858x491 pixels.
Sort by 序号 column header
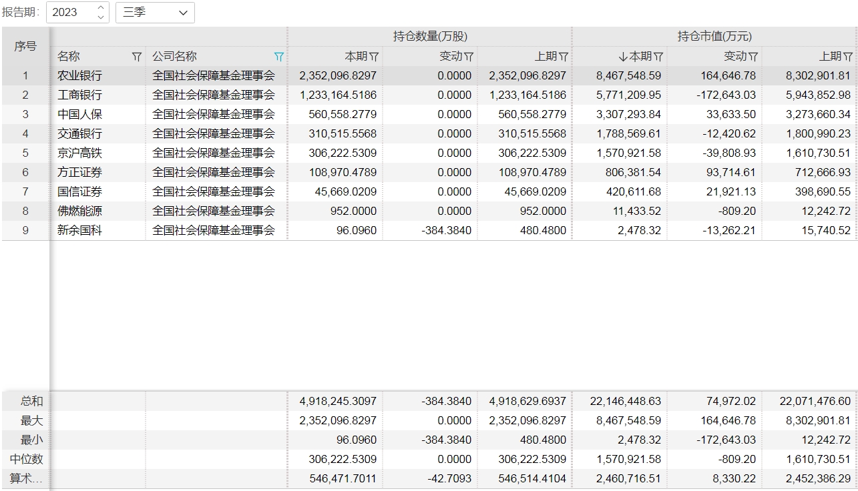pyautogui.click(x=25, y=47)
